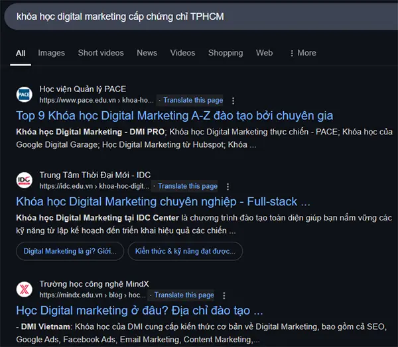The width and height of the screenshot is (398, 347).
Task: Click the Học viện Quản lý PACE site name
Action: [x=83, y=89]
